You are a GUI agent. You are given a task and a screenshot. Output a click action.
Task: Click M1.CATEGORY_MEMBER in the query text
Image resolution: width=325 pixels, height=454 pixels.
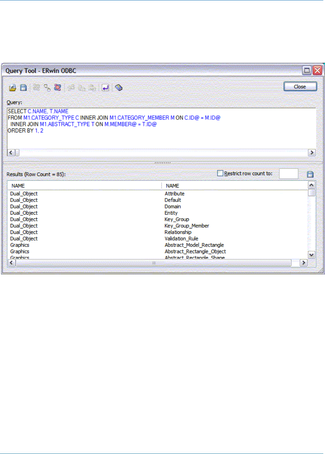(x=139, y=118)
